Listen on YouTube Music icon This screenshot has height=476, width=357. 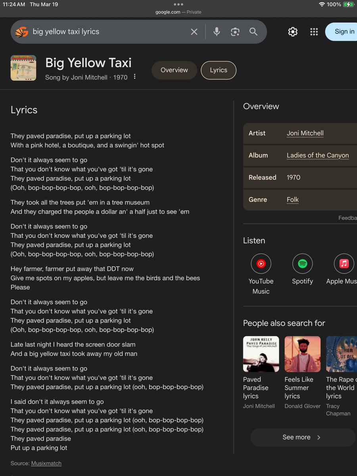click(x=261, y=263)
